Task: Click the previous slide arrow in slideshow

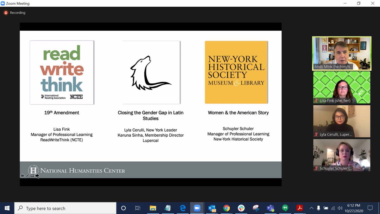Action: 22,176
